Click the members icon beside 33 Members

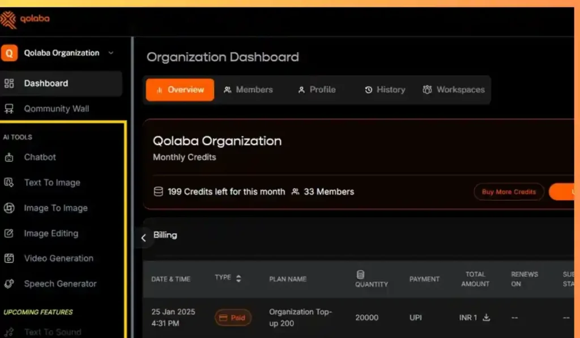click(x=295, y=191)
